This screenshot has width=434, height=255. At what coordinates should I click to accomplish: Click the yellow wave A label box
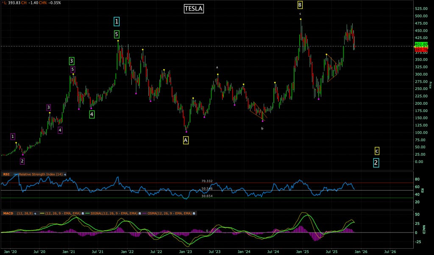tap(185, 140)
